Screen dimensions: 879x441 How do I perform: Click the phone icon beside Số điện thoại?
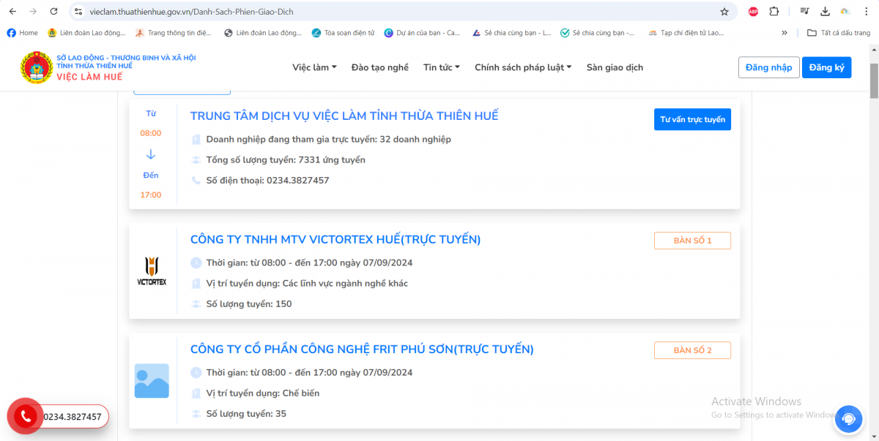pyautogui.click(x=195, y=180)
